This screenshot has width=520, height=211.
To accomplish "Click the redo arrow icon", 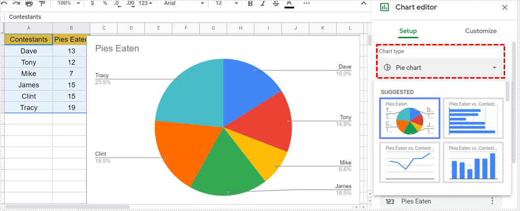I will click(16, 3).
